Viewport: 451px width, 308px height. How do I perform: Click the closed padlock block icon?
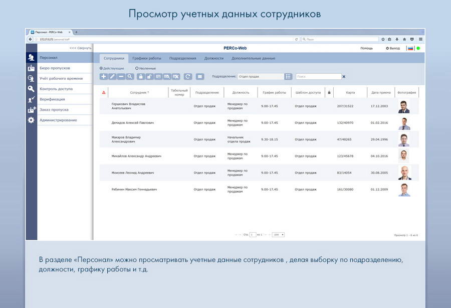click(x=141, y=77)
